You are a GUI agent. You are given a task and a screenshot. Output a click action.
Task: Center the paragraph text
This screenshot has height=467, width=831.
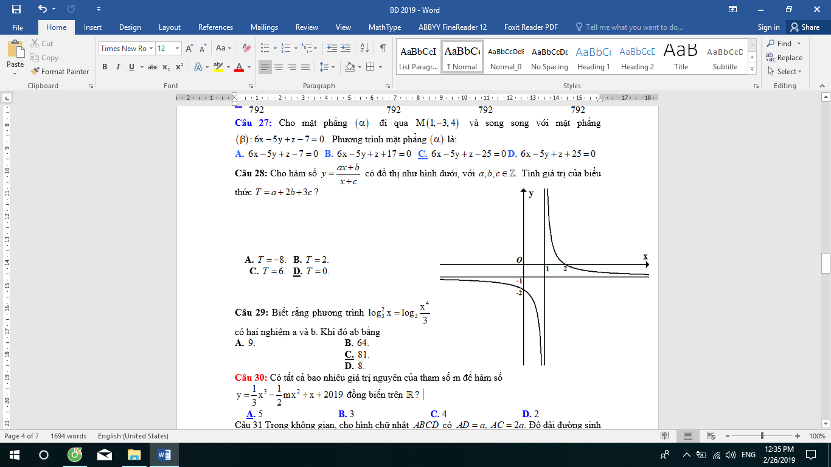click(279, 67)
